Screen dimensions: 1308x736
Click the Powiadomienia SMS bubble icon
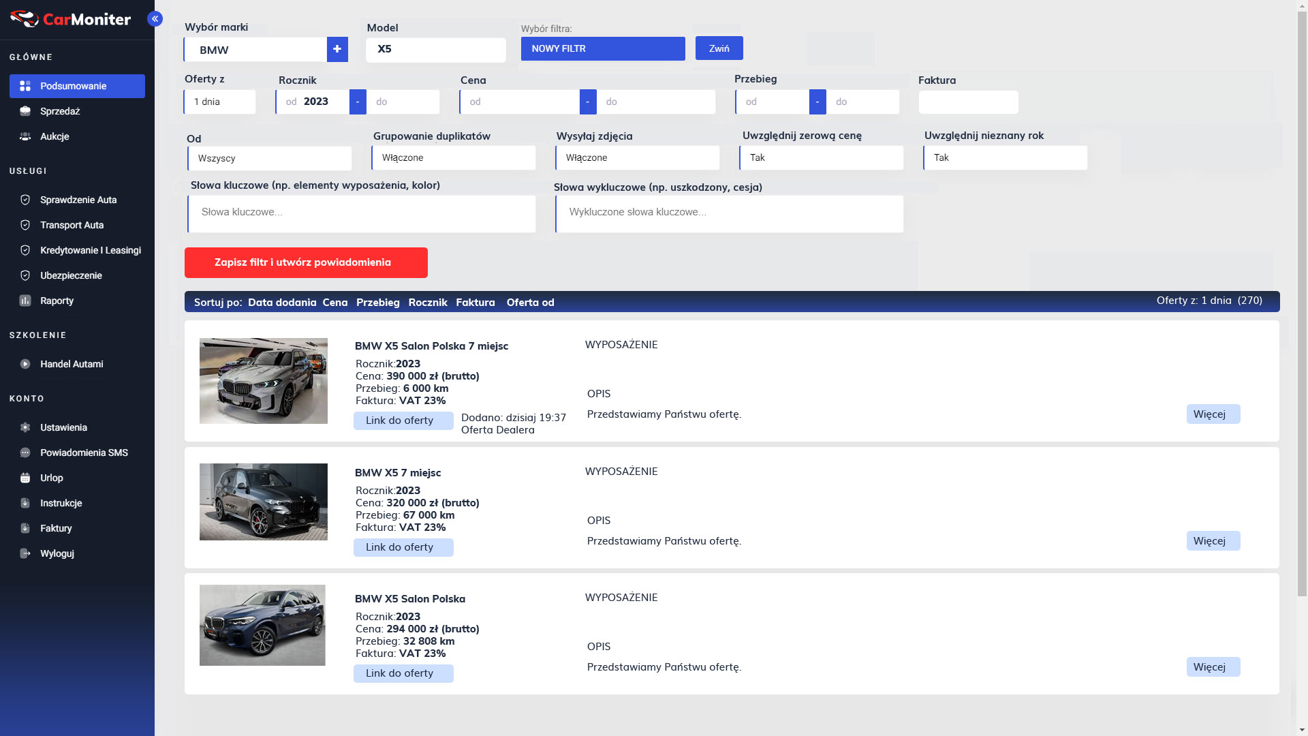coord(25,453)
